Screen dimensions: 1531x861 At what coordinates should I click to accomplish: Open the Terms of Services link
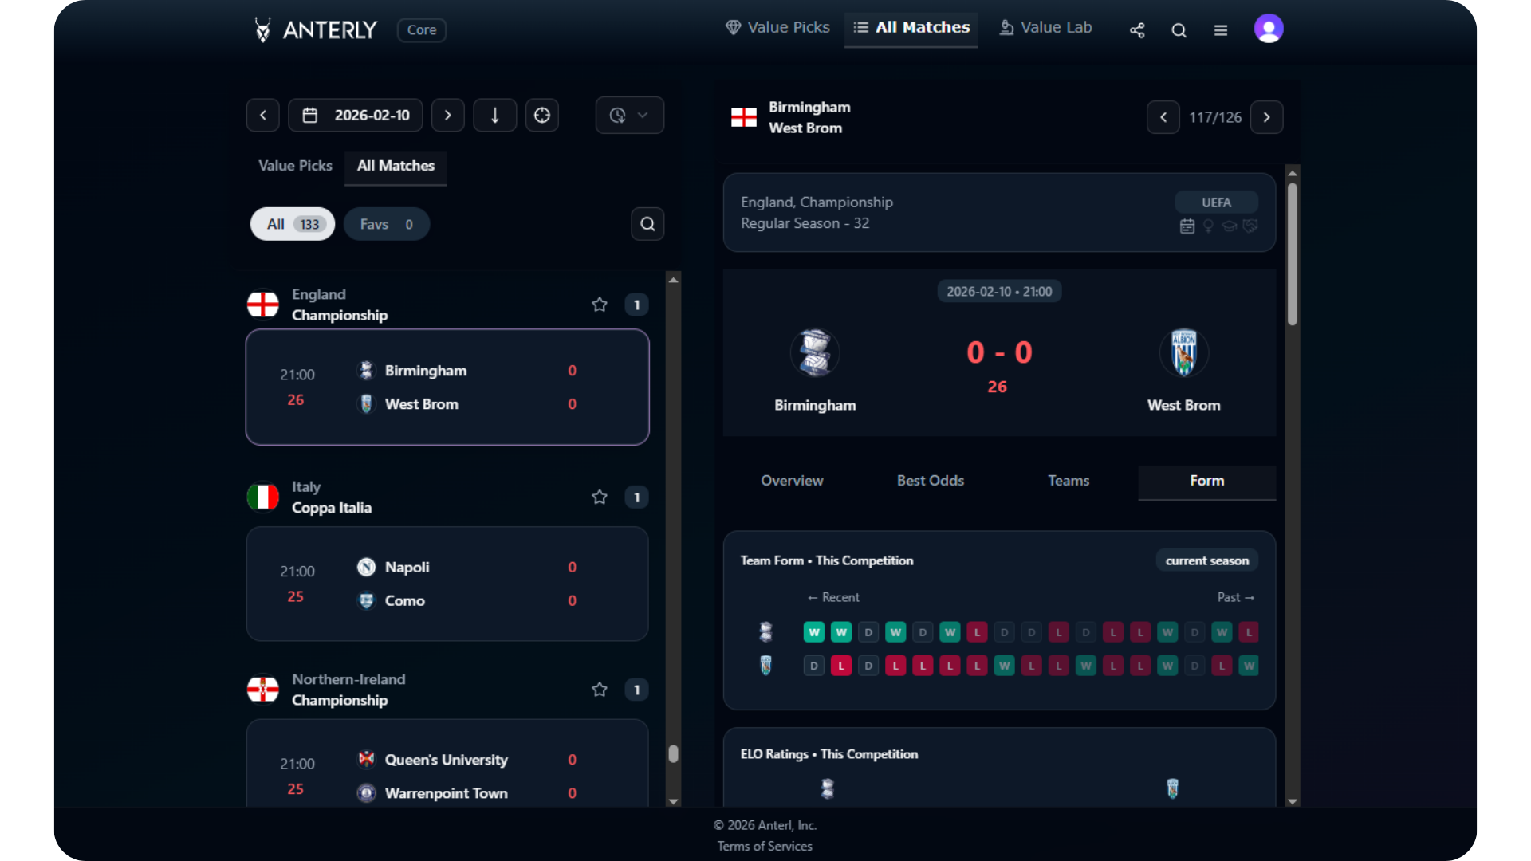pos(765,846)
